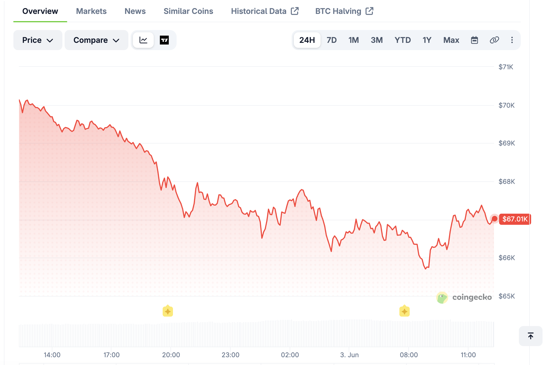Expand the Price dropdown
Viewport: 547px width, 365px height.
point(38,40)
